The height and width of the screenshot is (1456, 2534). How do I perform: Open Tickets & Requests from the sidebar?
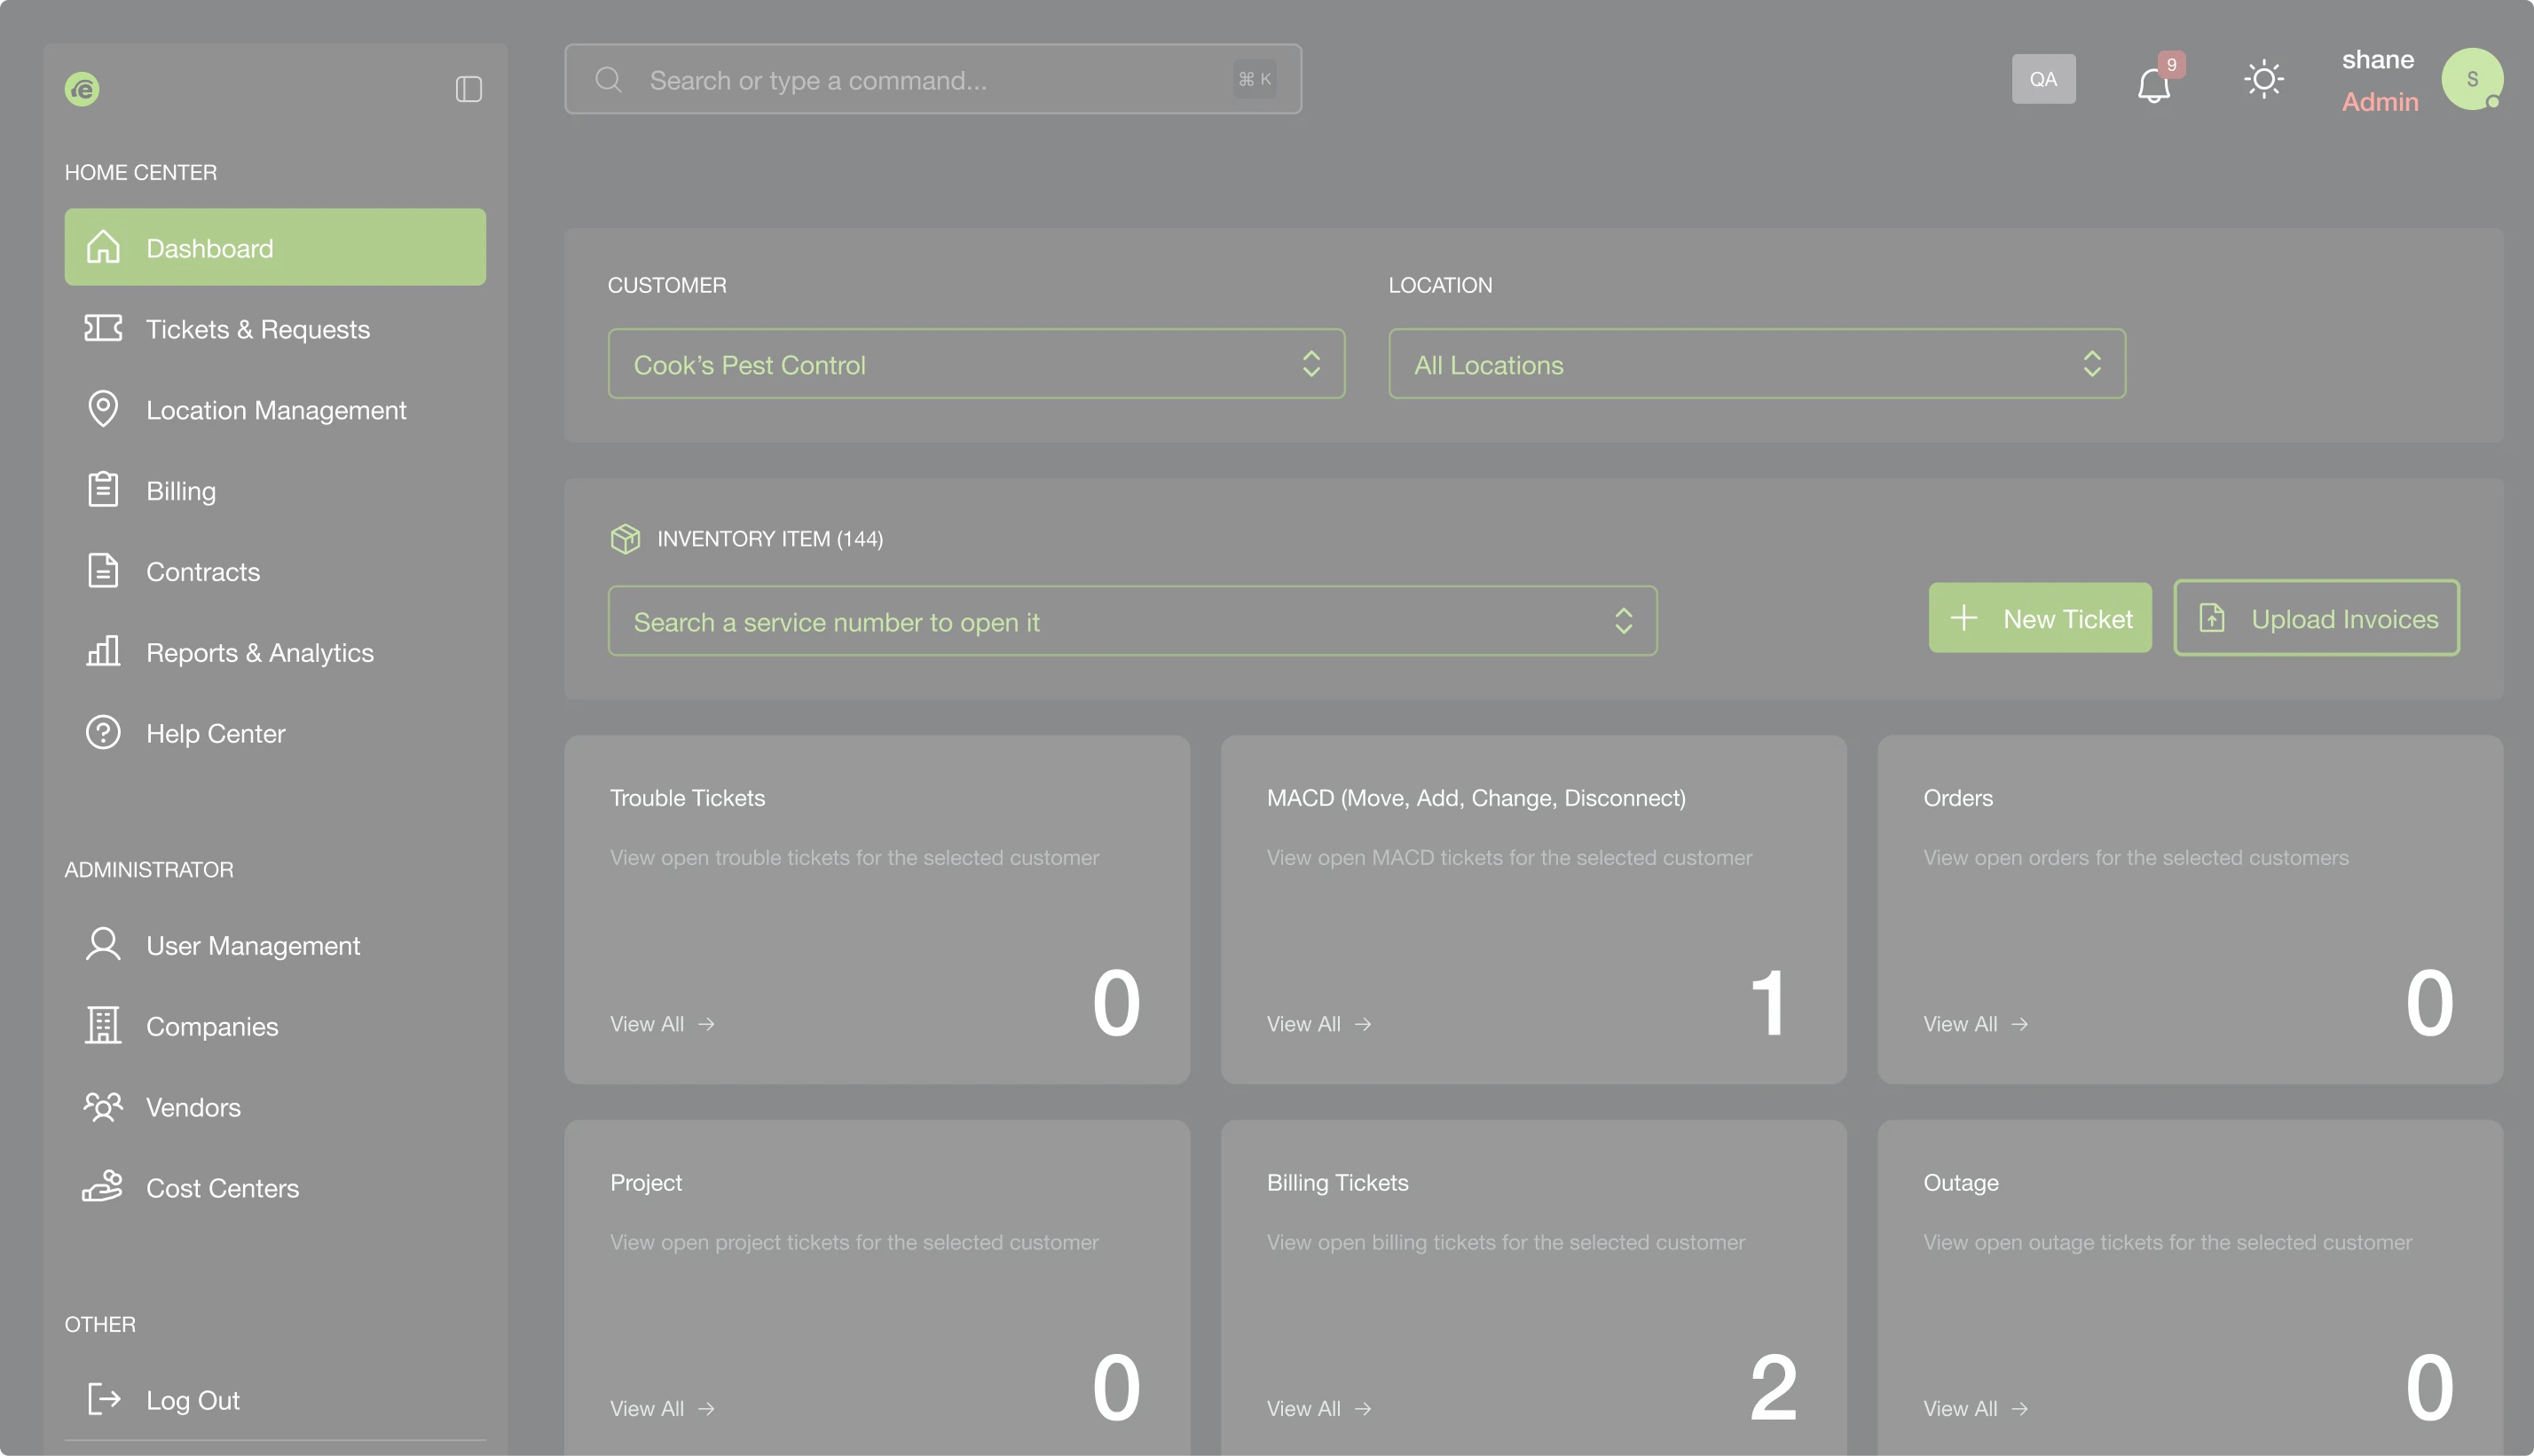(275, 328)
